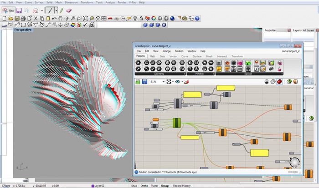Click the Cut scissors icon in Rhino toolbar

coord(36,19)
